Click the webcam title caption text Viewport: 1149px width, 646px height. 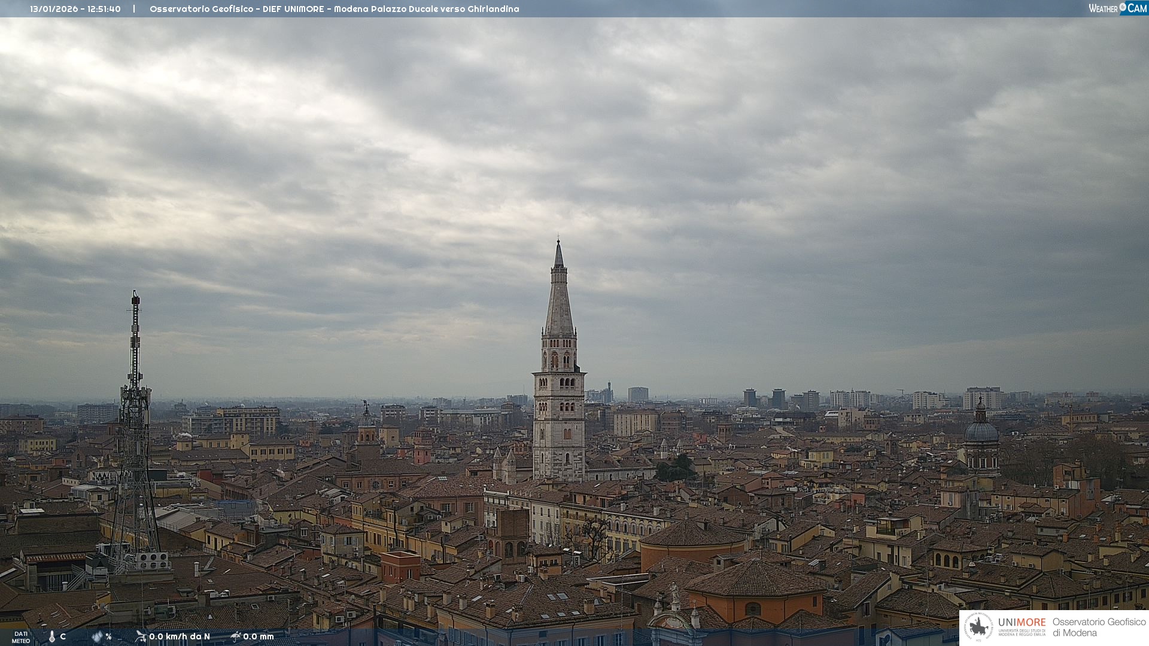[334, 9]
